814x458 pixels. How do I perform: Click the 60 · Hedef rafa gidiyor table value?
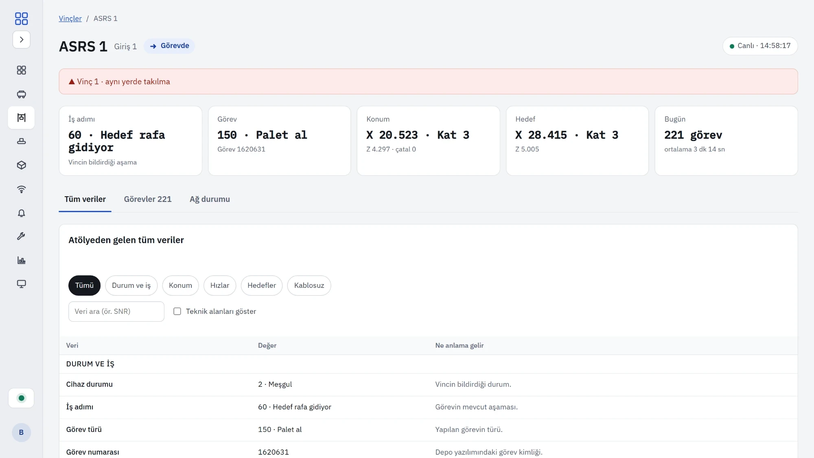[x=295, y=407]
